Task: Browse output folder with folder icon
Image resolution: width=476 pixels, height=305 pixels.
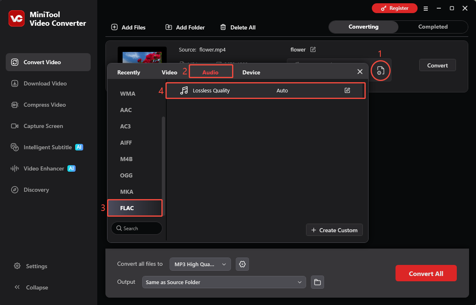Action: click(317, 282)
